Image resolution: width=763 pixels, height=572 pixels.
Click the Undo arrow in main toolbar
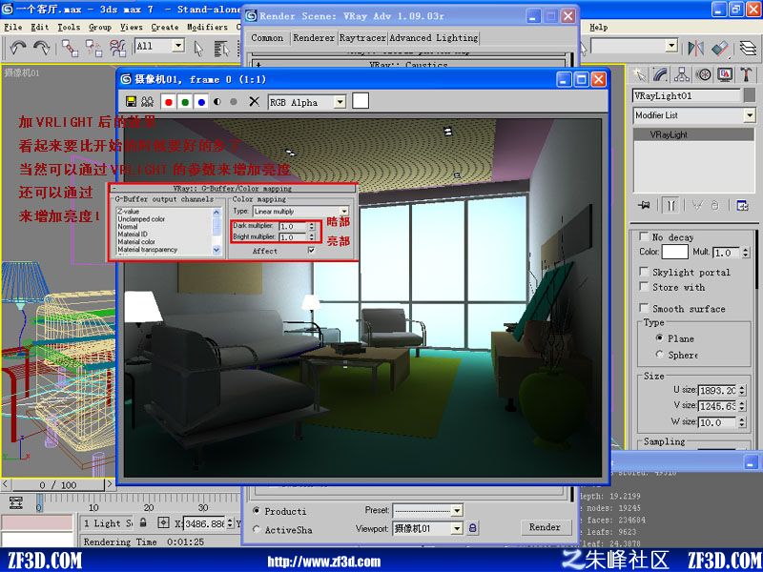(18, 48)
